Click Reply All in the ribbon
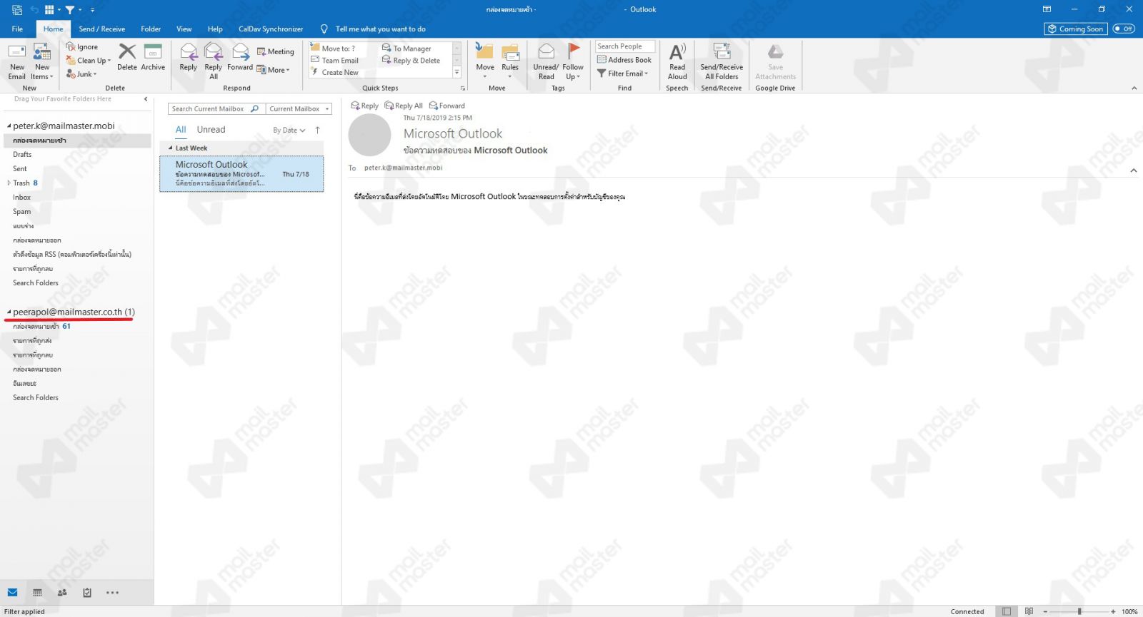1143x617 pixels. pyautogui.click(x=214, y=61)
